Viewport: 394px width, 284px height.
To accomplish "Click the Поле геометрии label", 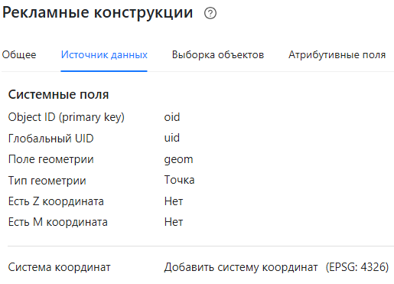I will coord(51,159).
